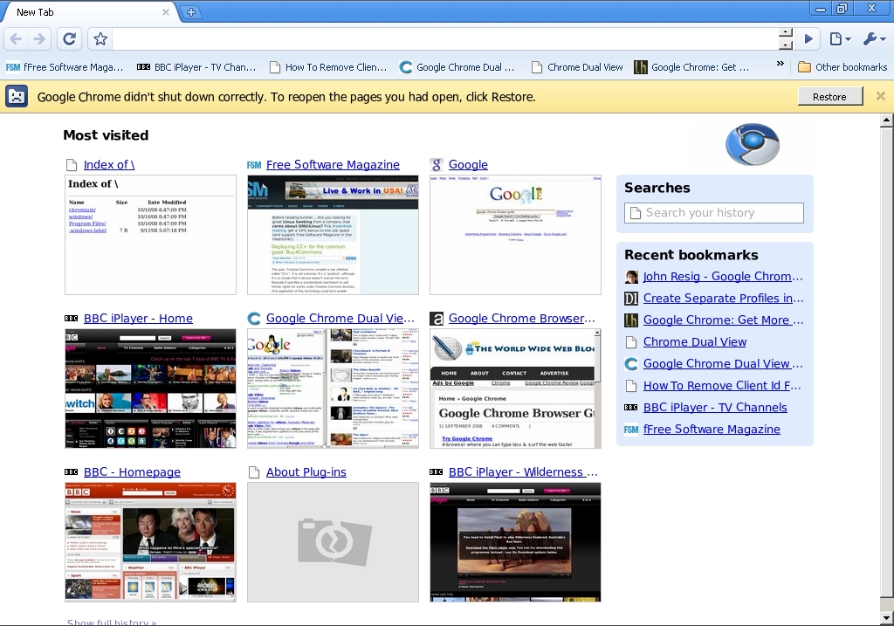The image size is (894, 626).
Task: Open Google Chrome: Get bar bookmark
Action: click(x=691, y=67)
